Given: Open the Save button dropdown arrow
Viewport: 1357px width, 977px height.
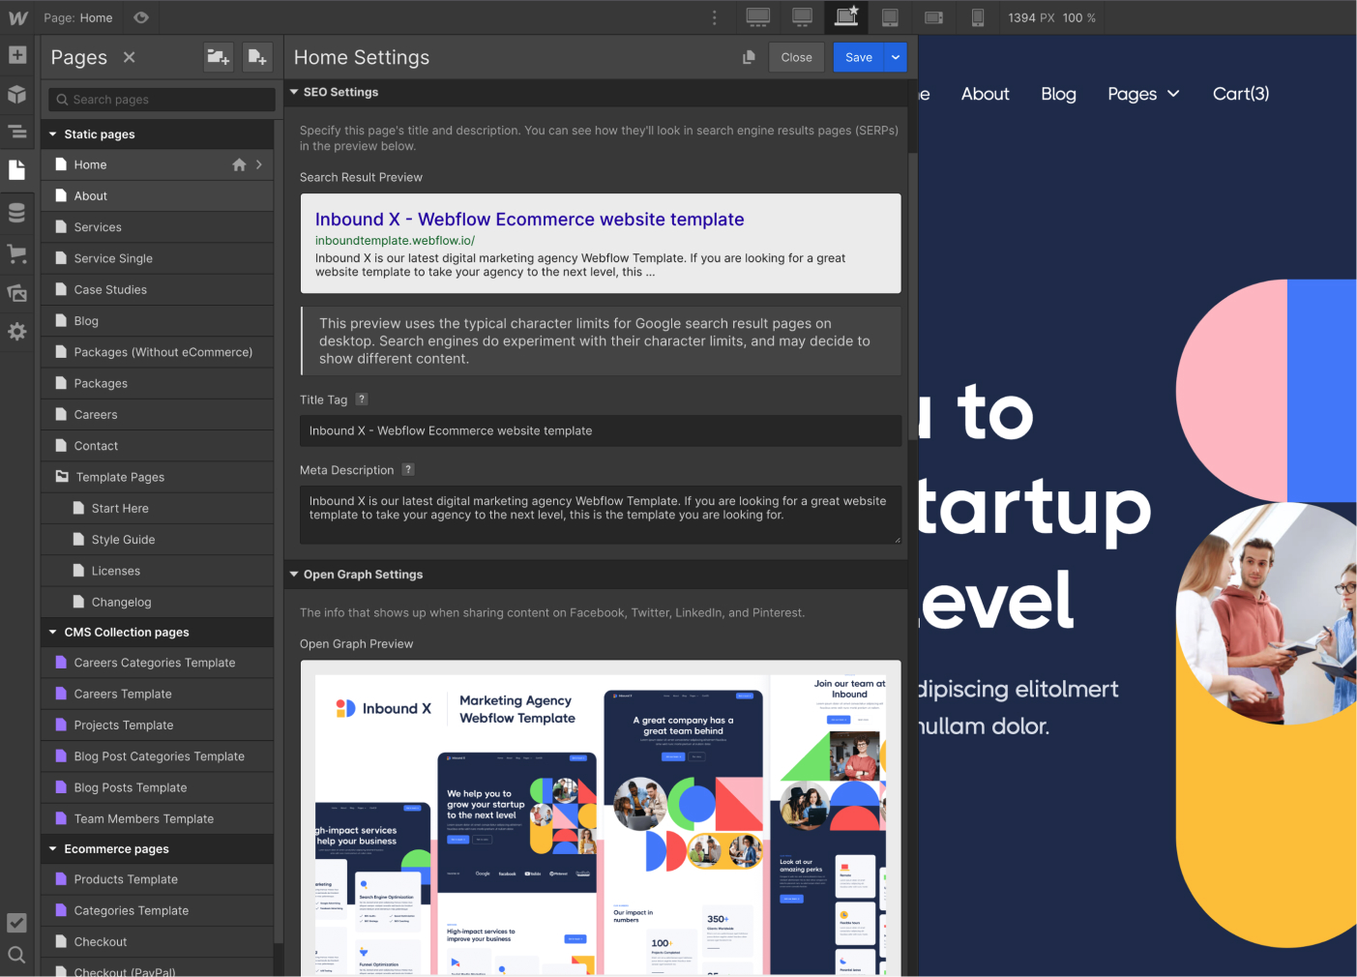Looking at the screenshot, I should click(896, 57).
